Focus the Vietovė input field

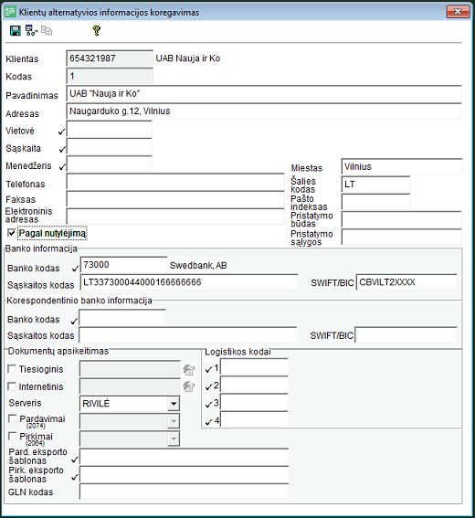pos(109,130)
